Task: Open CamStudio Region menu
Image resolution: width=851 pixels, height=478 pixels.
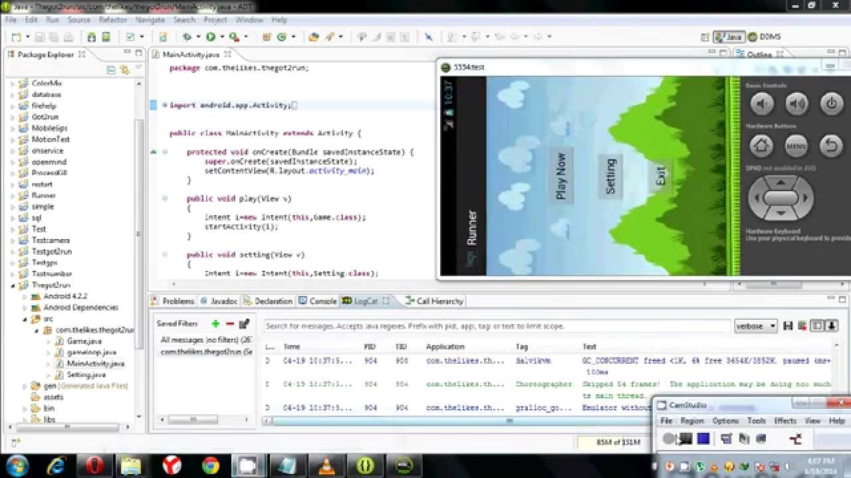Action: point(691,421)
